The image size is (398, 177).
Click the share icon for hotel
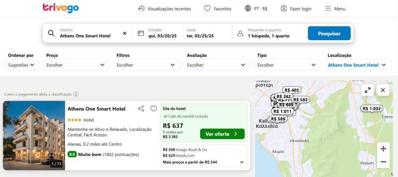pos(141,109)
